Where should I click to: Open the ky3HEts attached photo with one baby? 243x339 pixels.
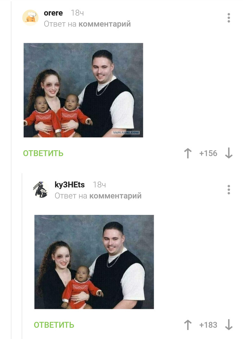pos(94,262)
